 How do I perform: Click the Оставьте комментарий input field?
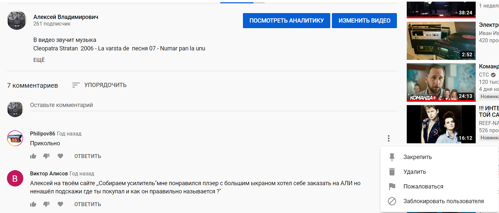pyautogui.click(x=213, y=105)
